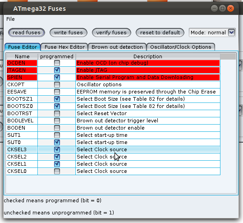Viewport: 243px width, 223px height.
Task: Click the 'Oscillator options' description
Action: point(148,84)
